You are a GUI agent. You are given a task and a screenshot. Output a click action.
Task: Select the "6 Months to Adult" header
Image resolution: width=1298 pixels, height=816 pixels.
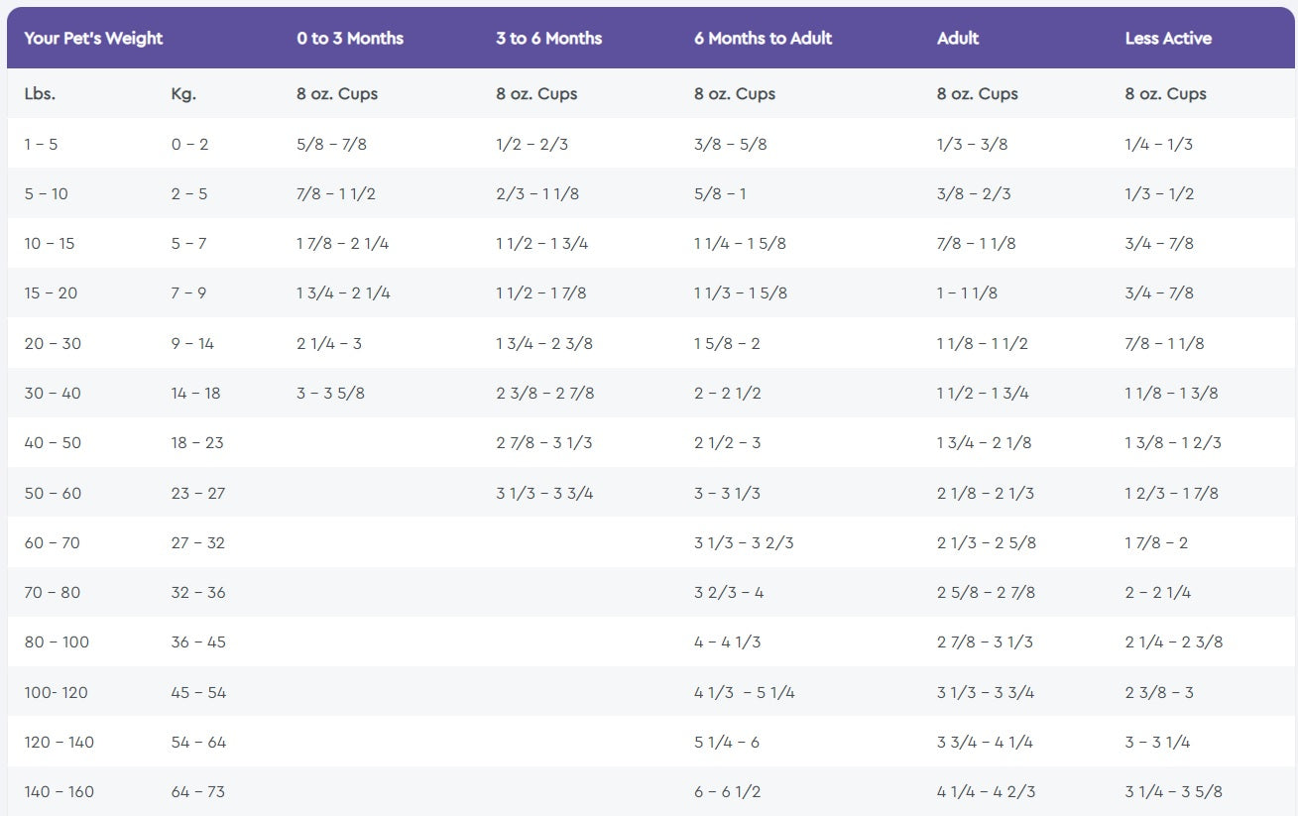[763, 39]
